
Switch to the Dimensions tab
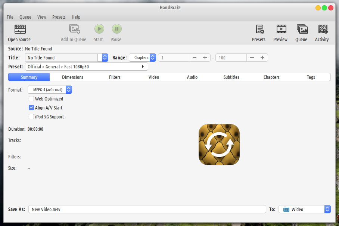click(72, 77)
